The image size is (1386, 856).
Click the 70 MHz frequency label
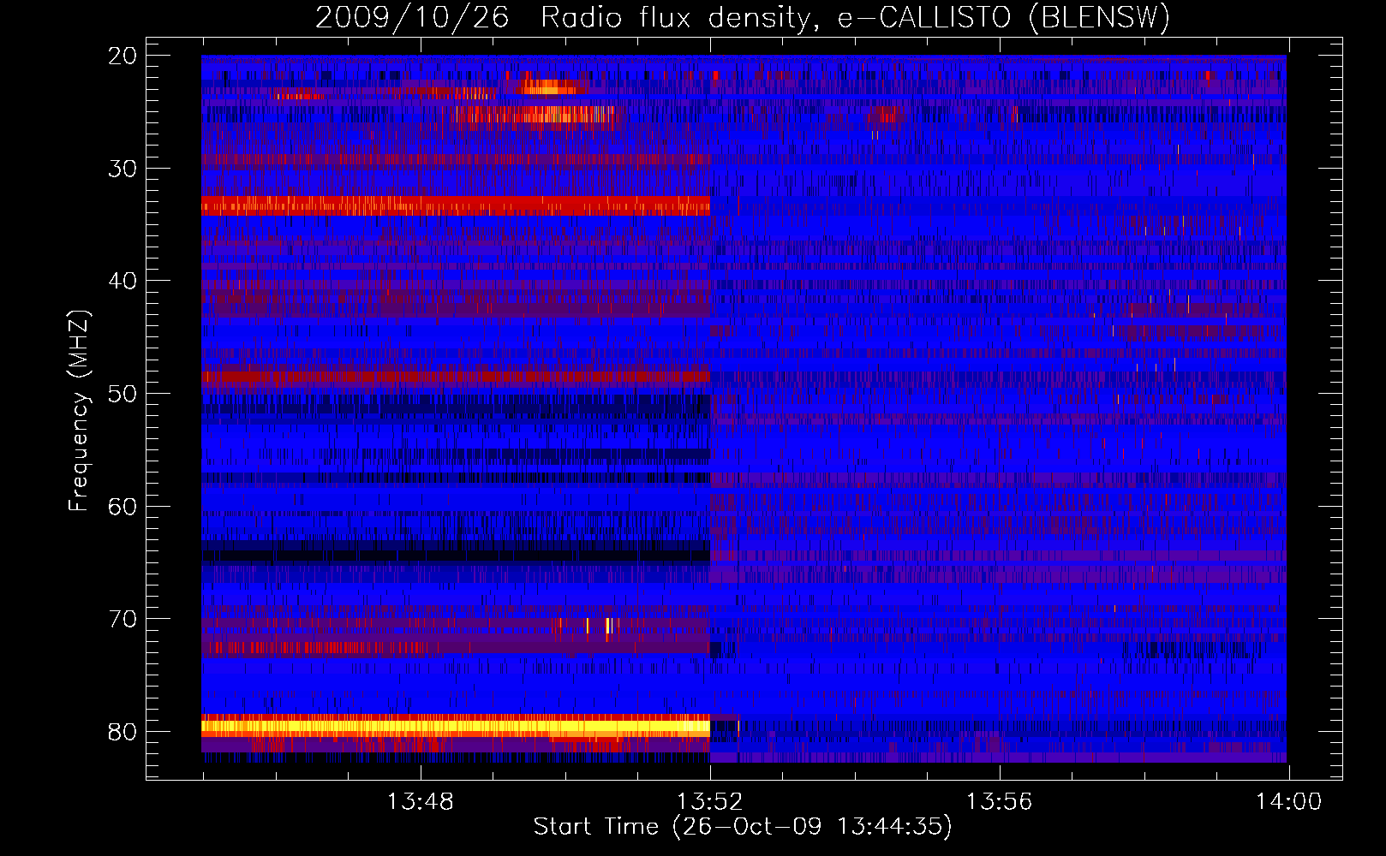pyautogui.click(x=123, y=619)
